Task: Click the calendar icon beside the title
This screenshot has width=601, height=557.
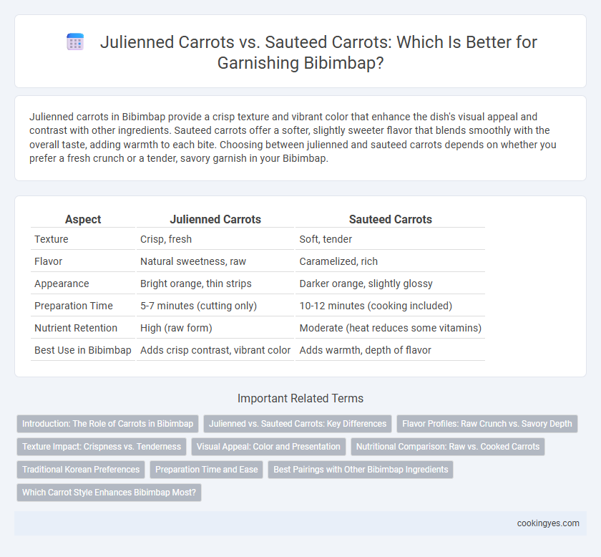Action: pyautogui.click(x=75, y=42)
